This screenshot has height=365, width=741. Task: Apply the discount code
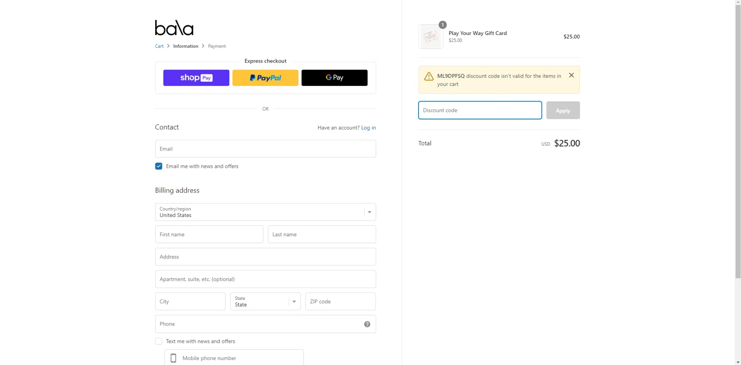(x=563, y=110)
